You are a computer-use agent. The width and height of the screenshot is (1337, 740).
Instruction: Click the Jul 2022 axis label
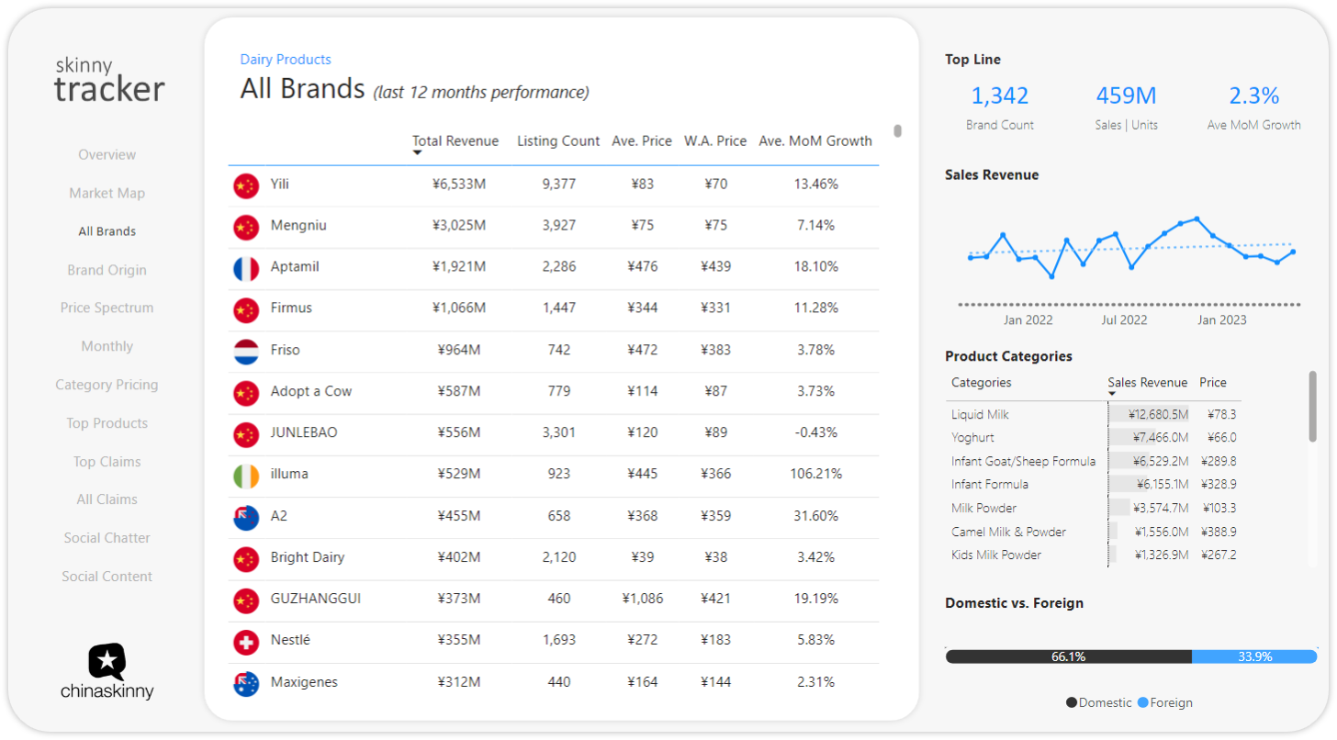pyautogui.click(x=1125, y=320)
